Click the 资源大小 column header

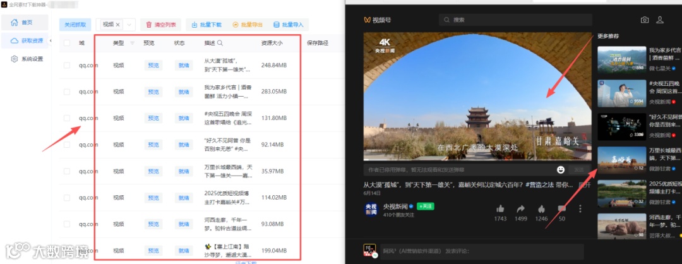[x=272, y=43]
